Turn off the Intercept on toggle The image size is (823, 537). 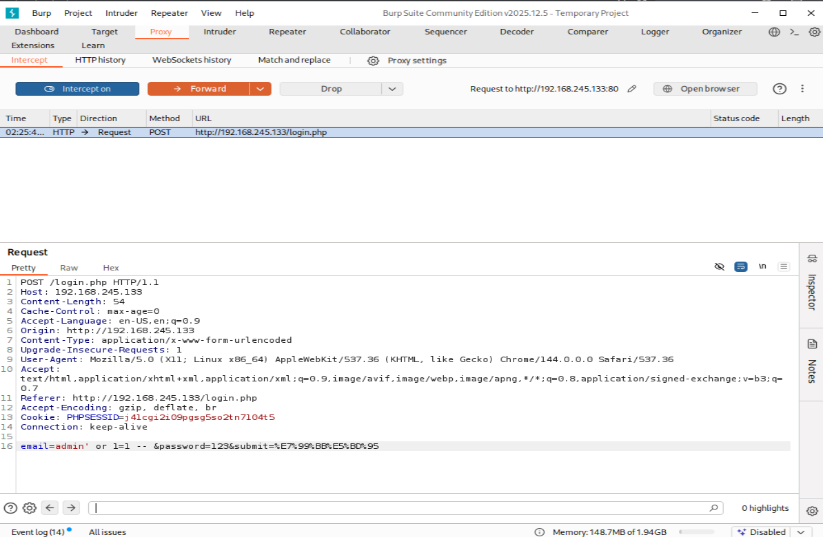pyautogui.click(x=77, y=89)
